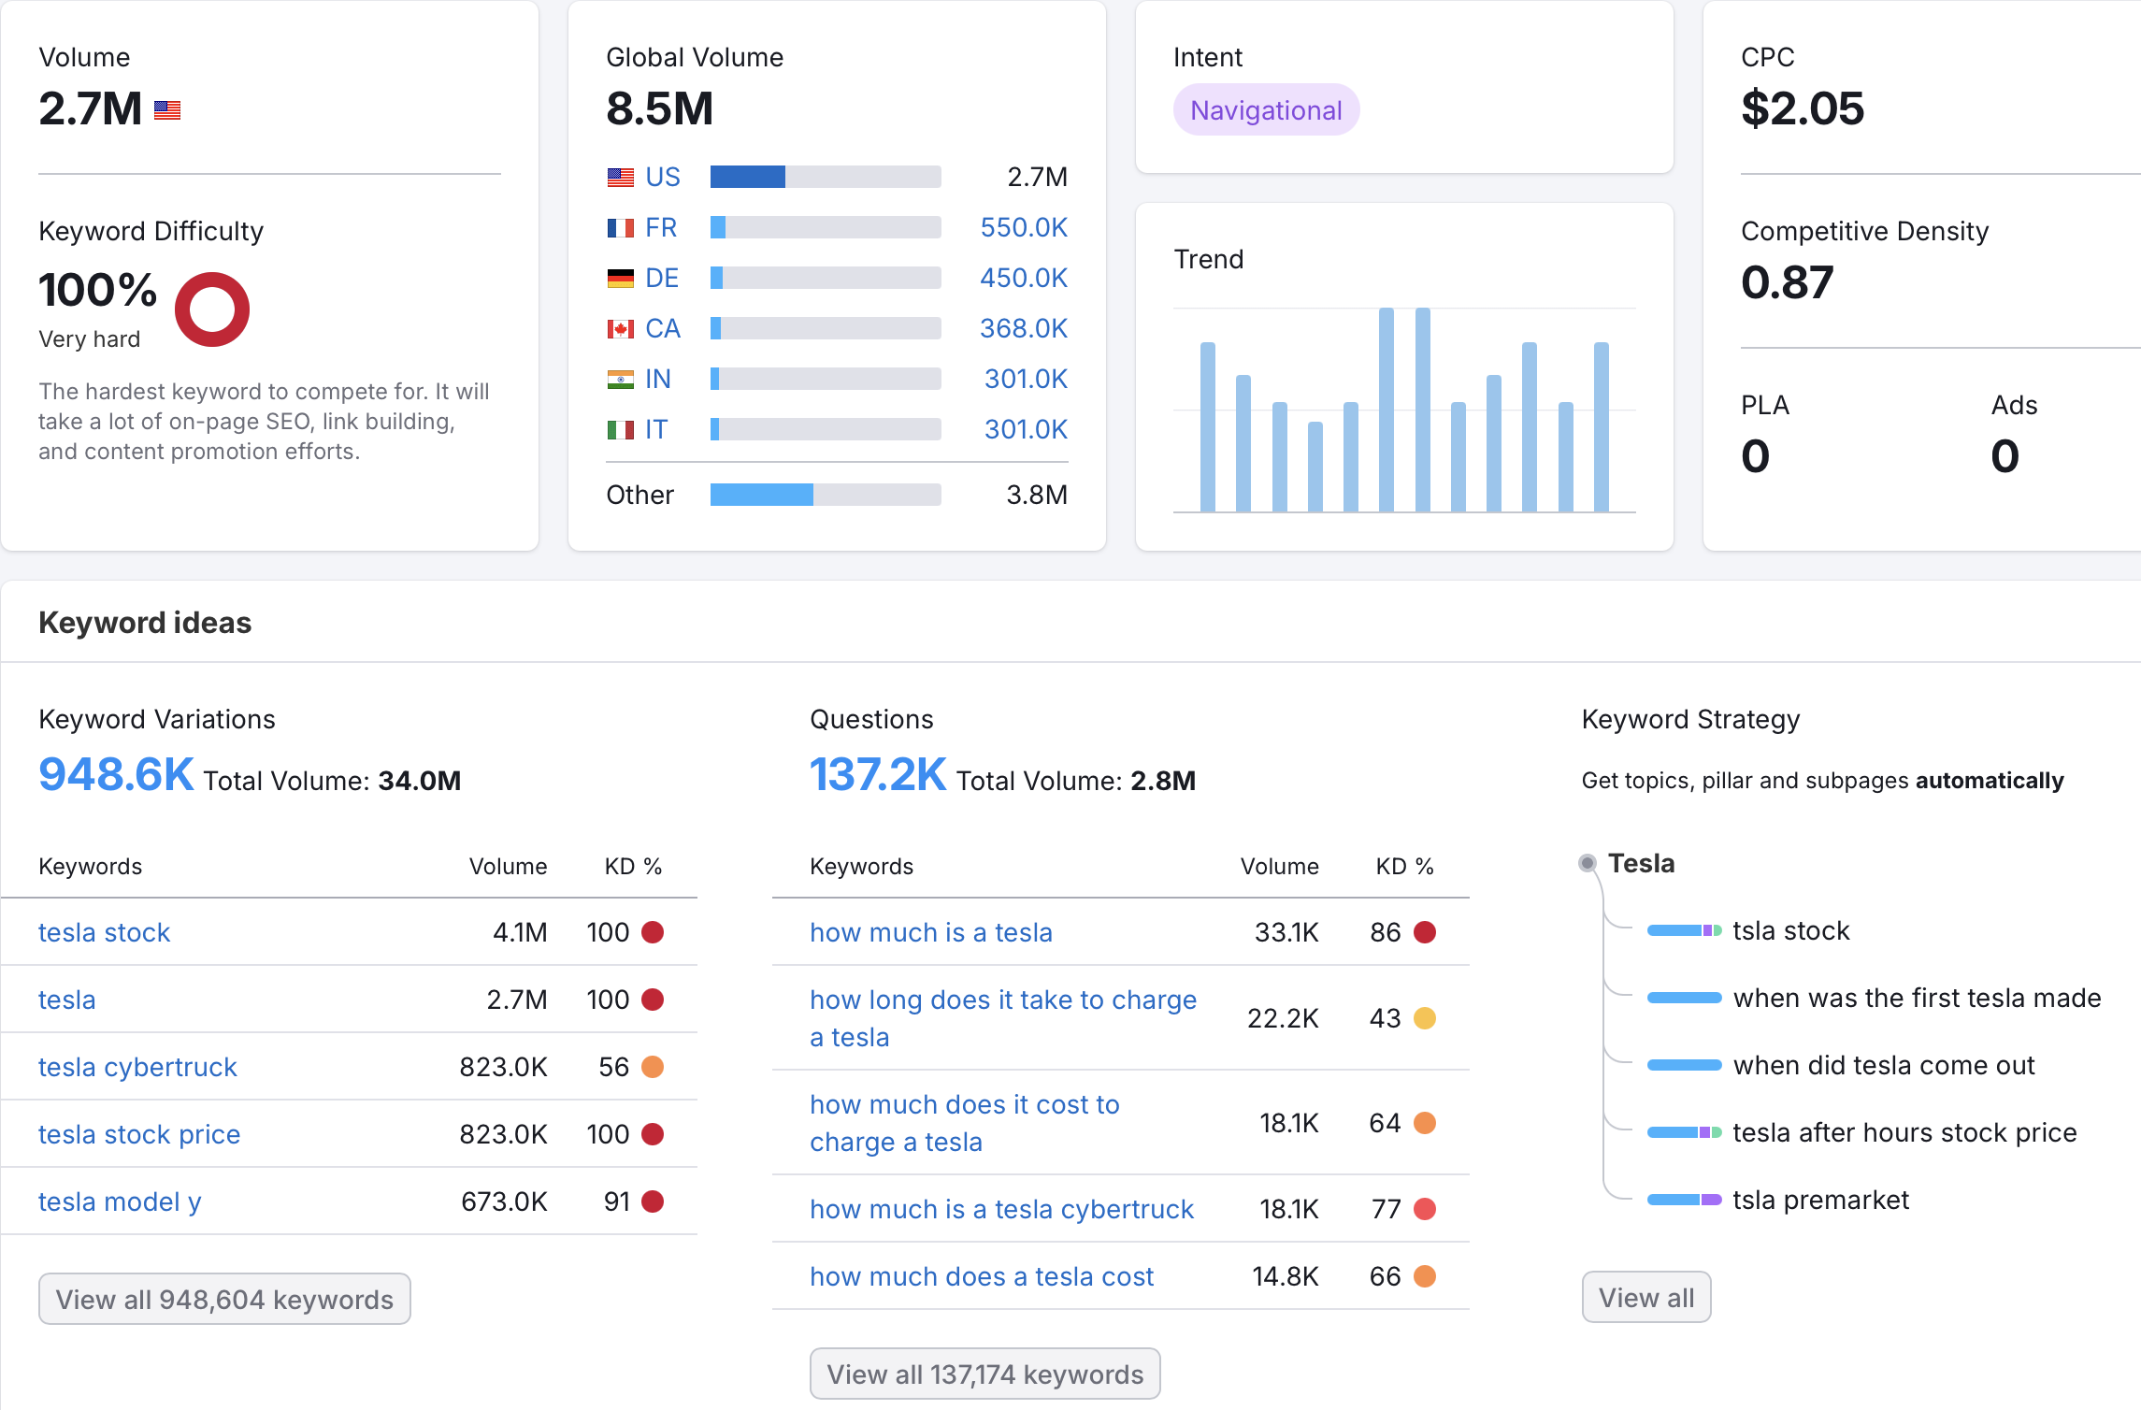Click the US flag next to Volume
This screenshot has height=1410, width=2141.
(167, 110)
